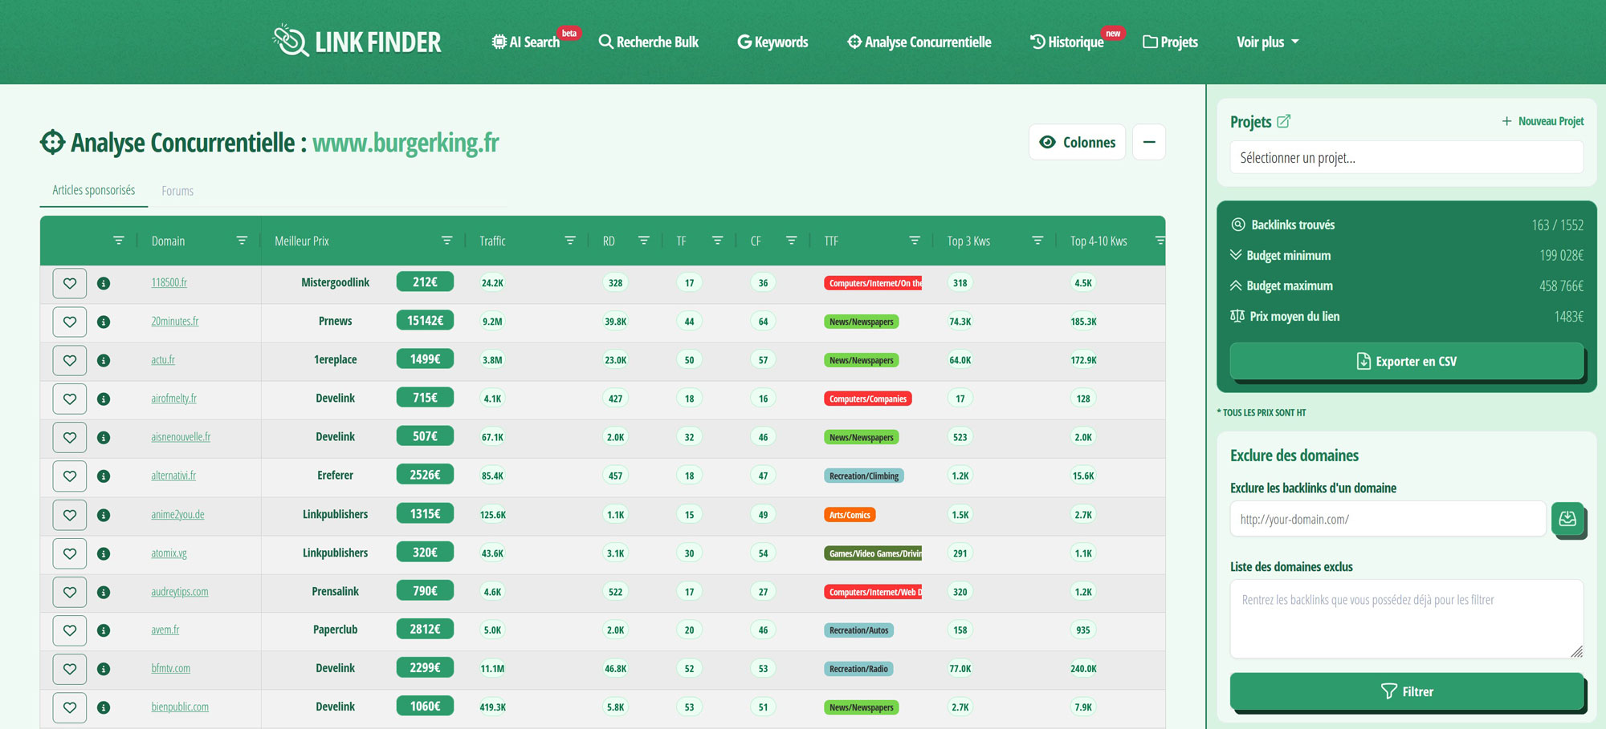Show info icon details for alternativ.fr
This screenshot has width=1606, height=729.
(x=104, y=476)
